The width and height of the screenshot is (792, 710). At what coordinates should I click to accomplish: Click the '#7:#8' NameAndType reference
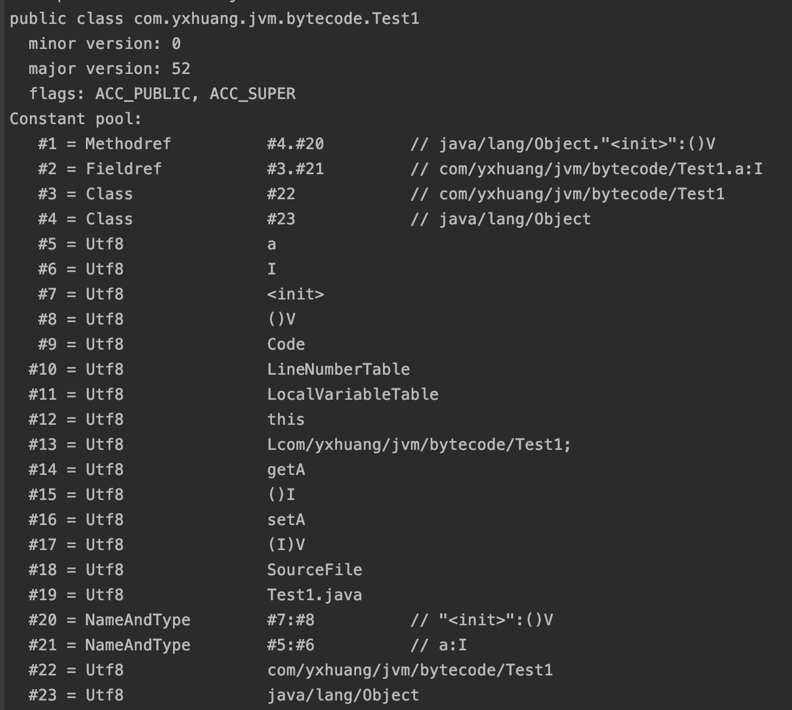click(290, 621)
